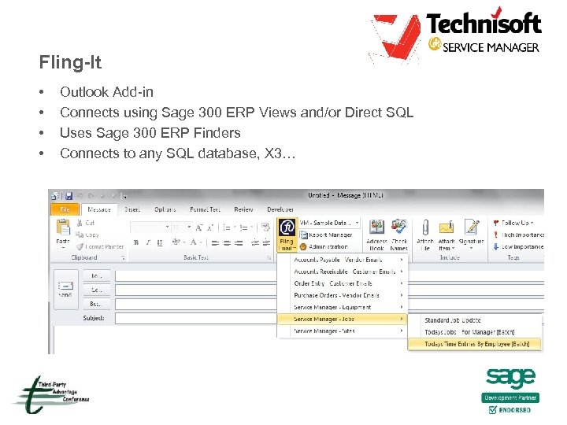The height and width of the screenshot is (425, 567).
Task: Open the VM - Sample Data company dropdown
Action: coord(357,223)
